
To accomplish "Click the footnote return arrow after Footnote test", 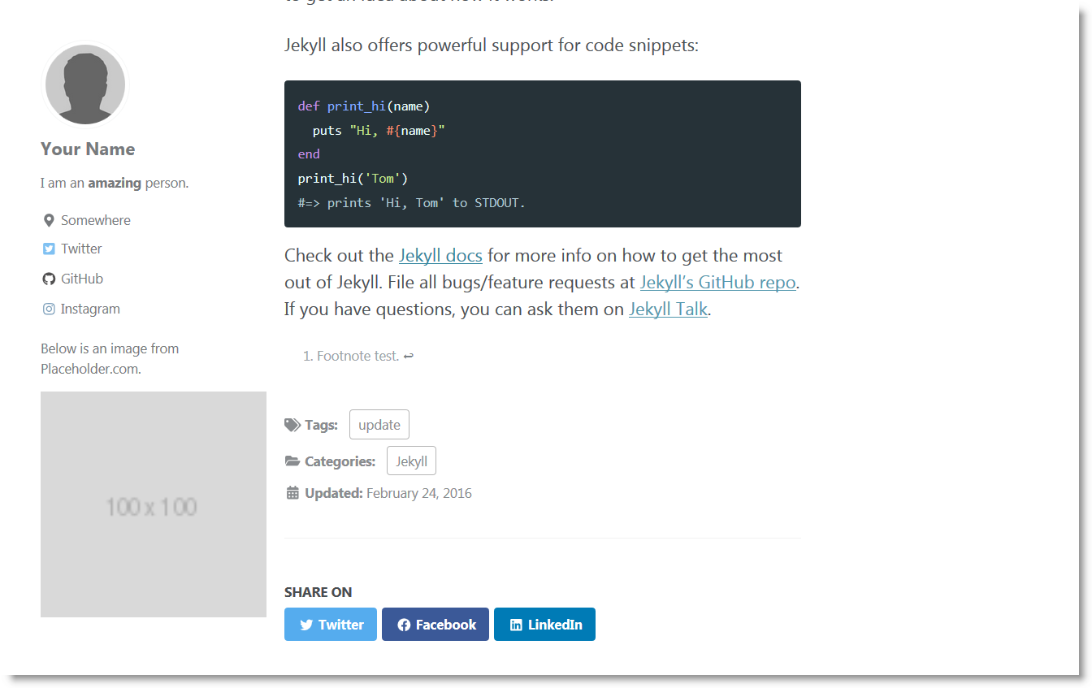I will coord(407,355).
